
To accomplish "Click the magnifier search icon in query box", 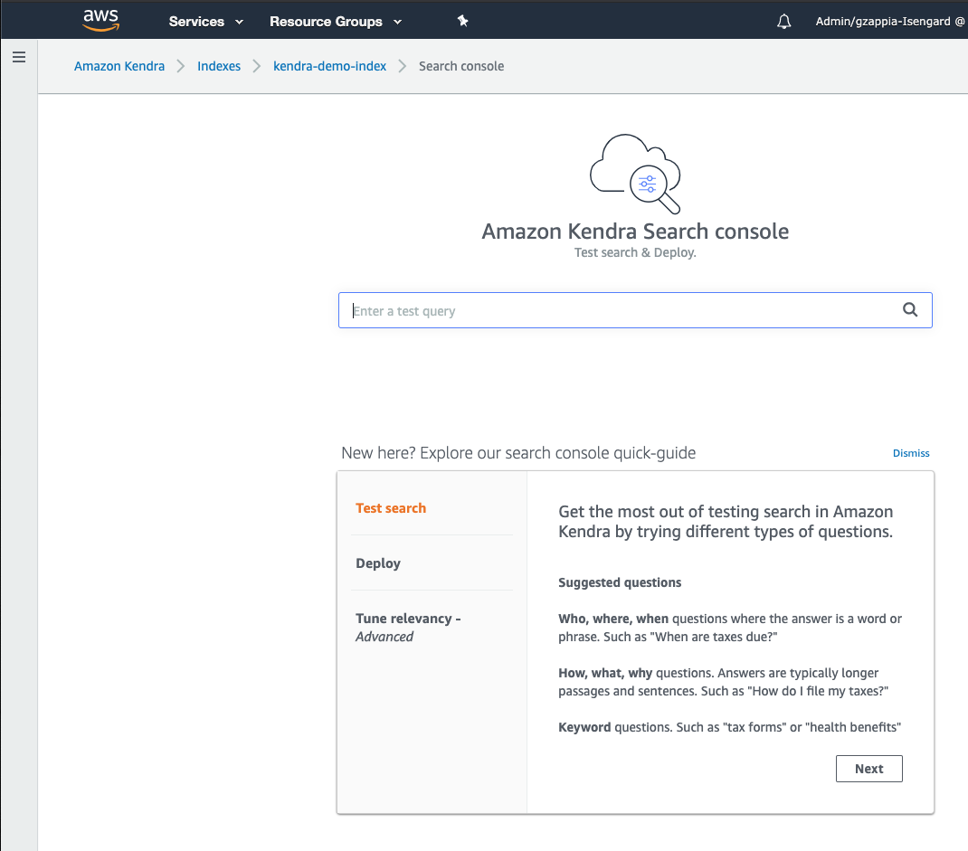I will [x=910, y=310].
